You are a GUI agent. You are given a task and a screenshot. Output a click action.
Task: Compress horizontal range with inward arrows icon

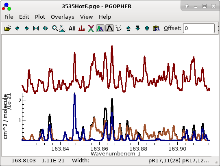pyautogui.click(x=36, y=28)
